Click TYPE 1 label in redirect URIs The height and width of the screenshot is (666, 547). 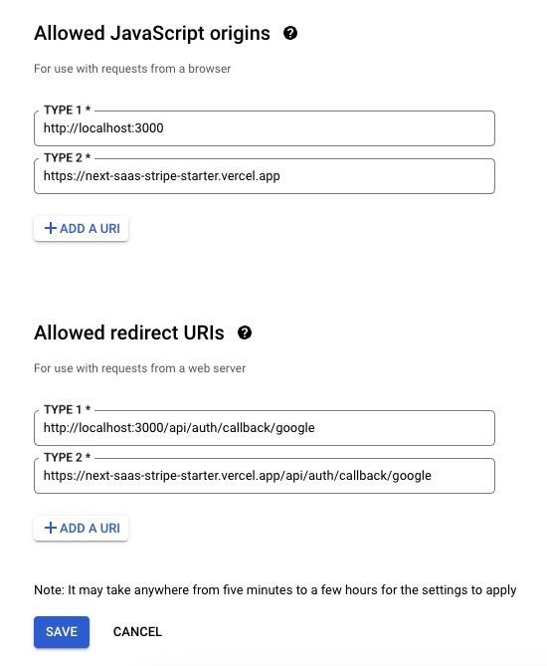coord(67,409)
